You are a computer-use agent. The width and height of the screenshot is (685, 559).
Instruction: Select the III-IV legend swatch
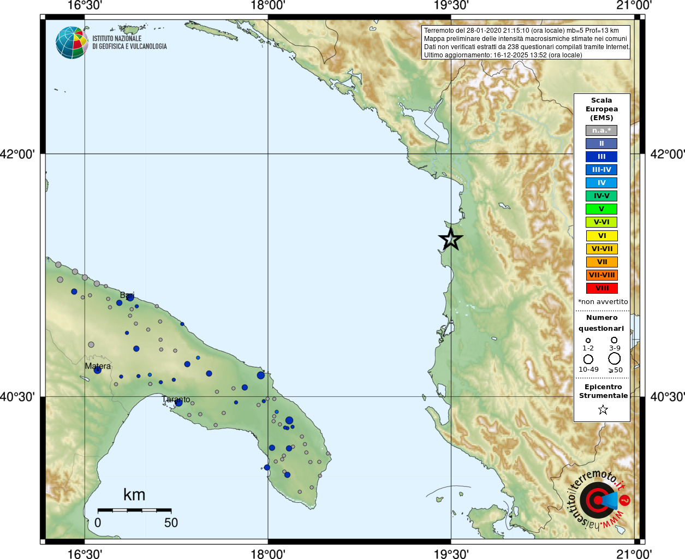601,170
